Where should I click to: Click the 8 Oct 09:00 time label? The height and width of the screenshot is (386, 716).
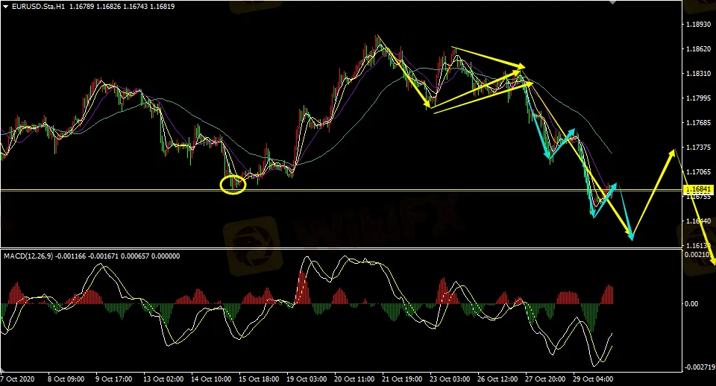pos(66,379)
